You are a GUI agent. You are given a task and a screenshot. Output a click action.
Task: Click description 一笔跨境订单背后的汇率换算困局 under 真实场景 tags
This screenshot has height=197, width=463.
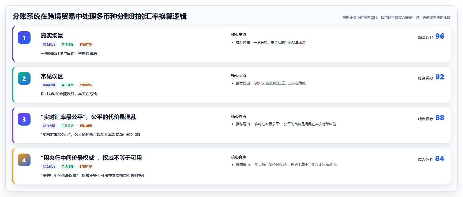pos(69,53)
